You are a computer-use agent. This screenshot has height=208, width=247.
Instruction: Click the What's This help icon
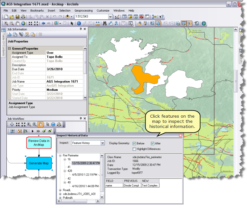pos(161,17)
